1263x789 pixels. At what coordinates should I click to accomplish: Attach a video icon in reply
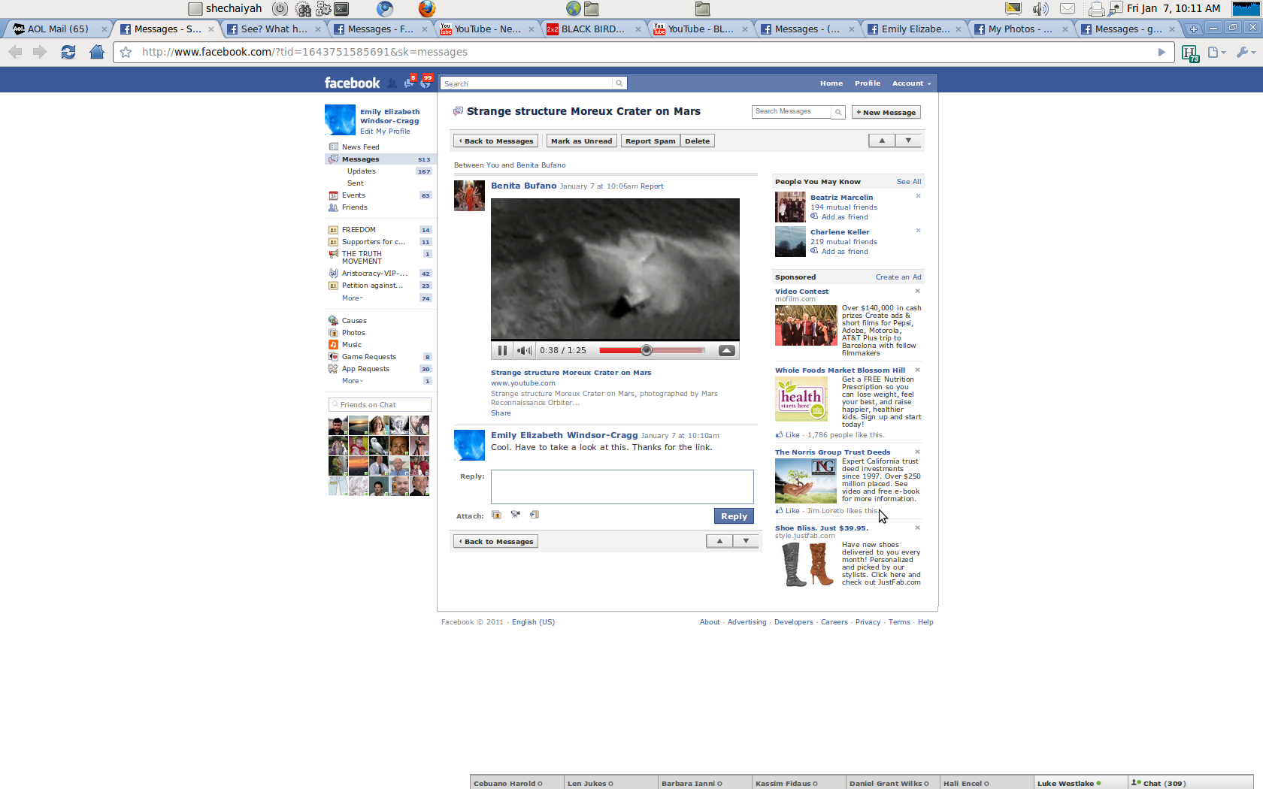pos(515,515)
